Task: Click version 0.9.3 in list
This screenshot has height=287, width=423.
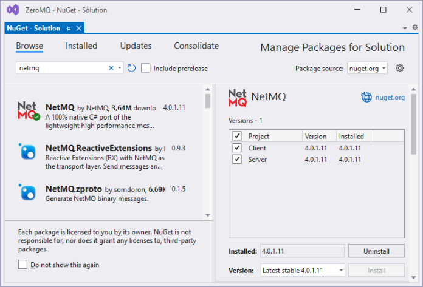Action: (x=178, y=148)
